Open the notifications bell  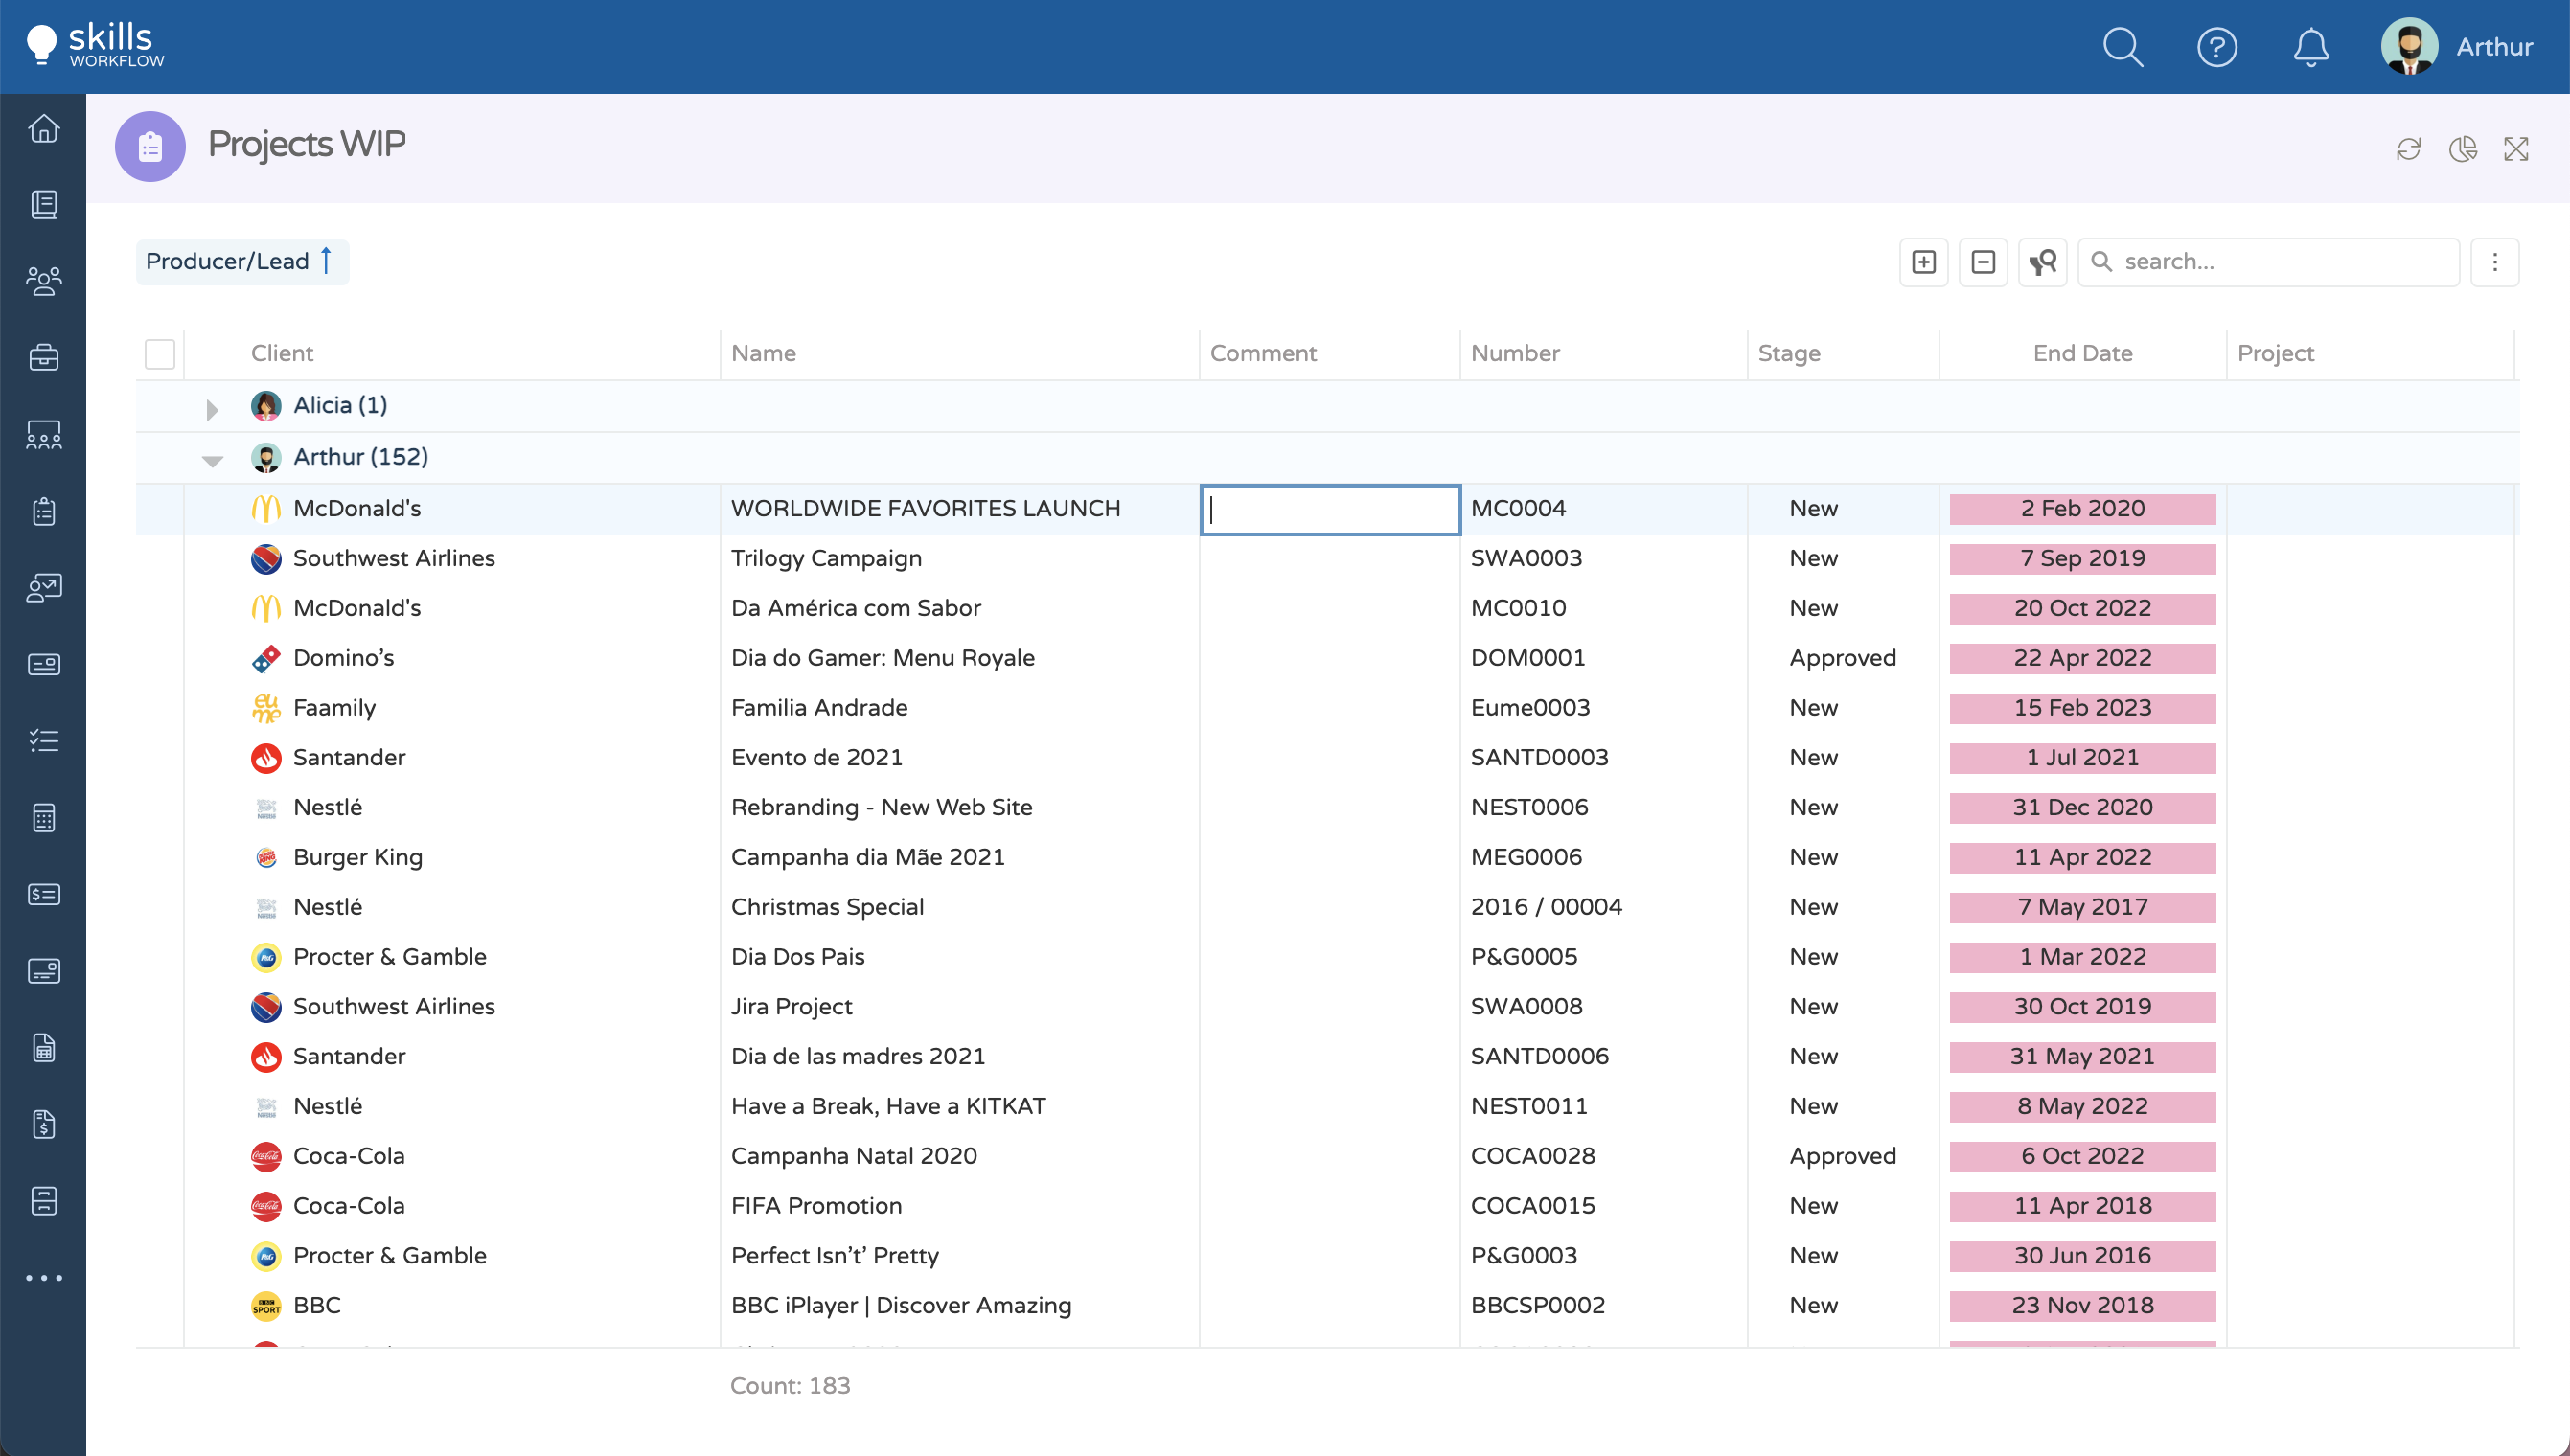coord(2310,47)
